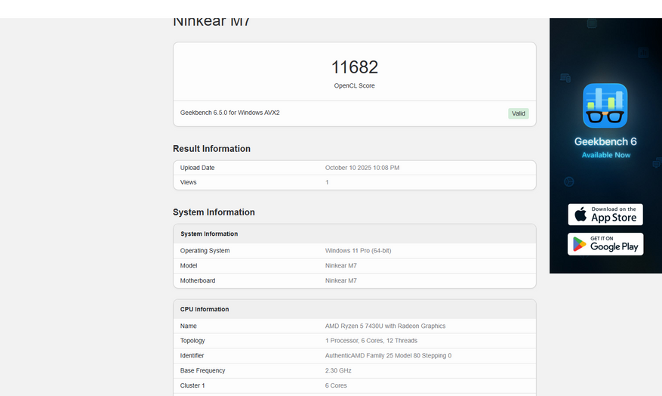Click the Geekbench 6 glasses app icon
This screenshot has width=662, height=396.
point(605,105)
